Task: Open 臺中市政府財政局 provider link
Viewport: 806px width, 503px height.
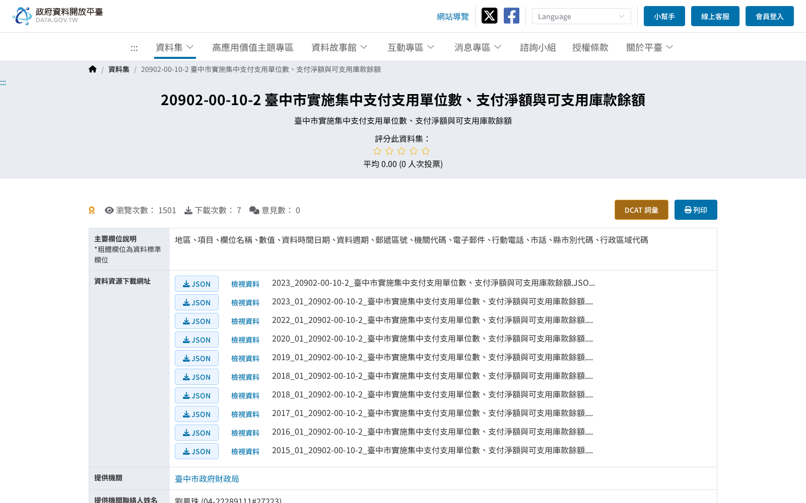Action: 207,479
